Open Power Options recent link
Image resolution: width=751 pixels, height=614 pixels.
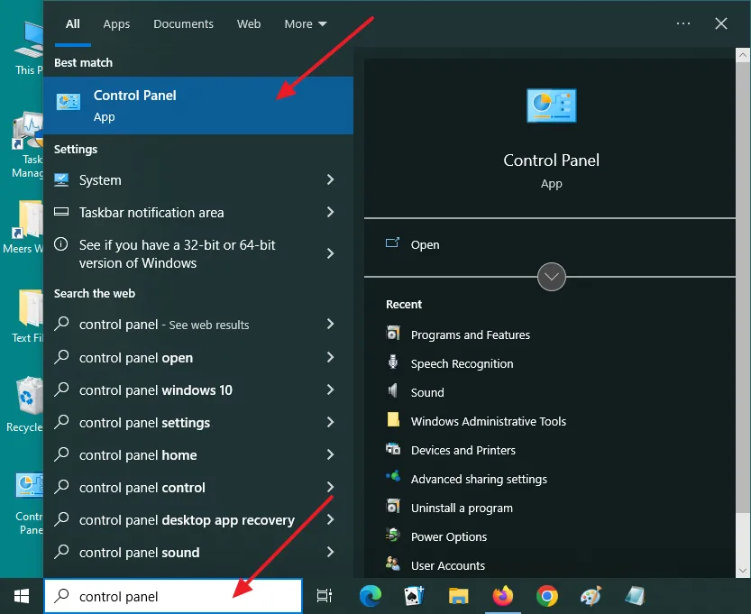[449, 536]
